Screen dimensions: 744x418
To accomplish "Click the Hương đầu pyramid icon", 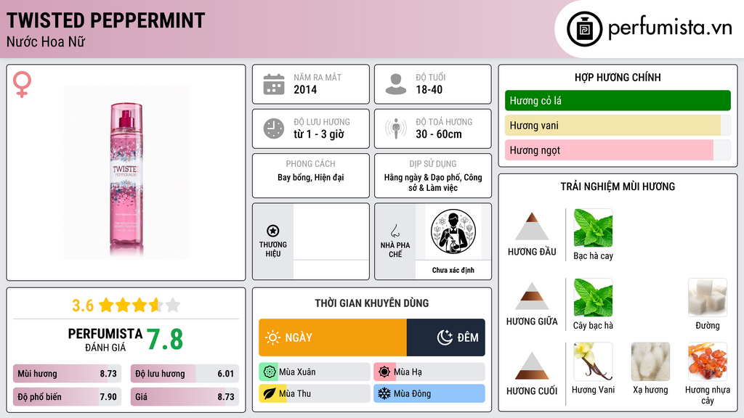I will (x=532, y=226).
